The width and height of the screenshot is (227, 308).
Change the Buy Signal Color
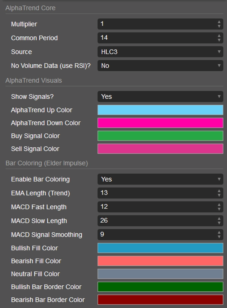(160, 136)
